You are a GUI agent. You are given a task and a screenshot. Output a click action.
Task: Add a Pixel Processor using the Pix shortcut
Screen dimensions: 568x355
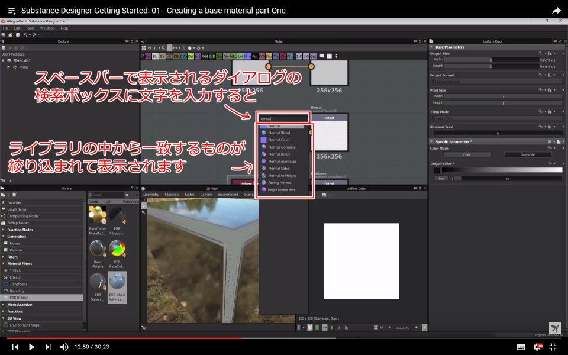pyautogui.click(x=254, y=56)
